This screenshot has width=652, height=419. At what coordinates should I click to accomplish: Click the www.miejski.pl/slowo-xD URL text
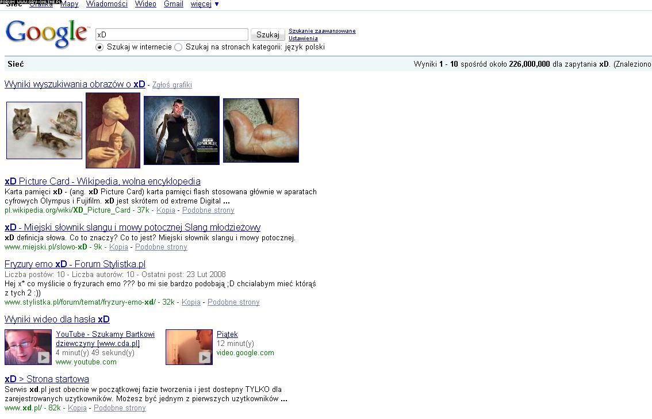[x=46, y=247]
